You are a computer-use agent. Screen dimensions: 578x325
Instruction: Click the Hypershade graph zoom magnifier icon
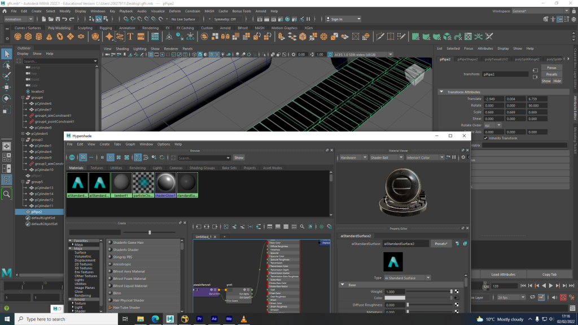[x=303, y=227]
